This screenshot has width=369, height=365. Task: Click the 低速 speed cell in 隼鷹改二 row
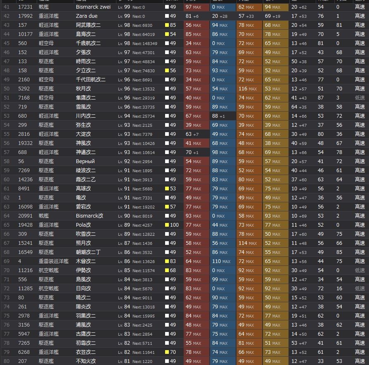tap(360, 98)
